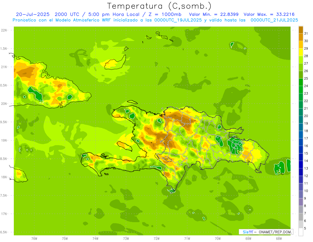
Task: Pick the green swatch between 23 and 24
Action: tap(301, 90)
